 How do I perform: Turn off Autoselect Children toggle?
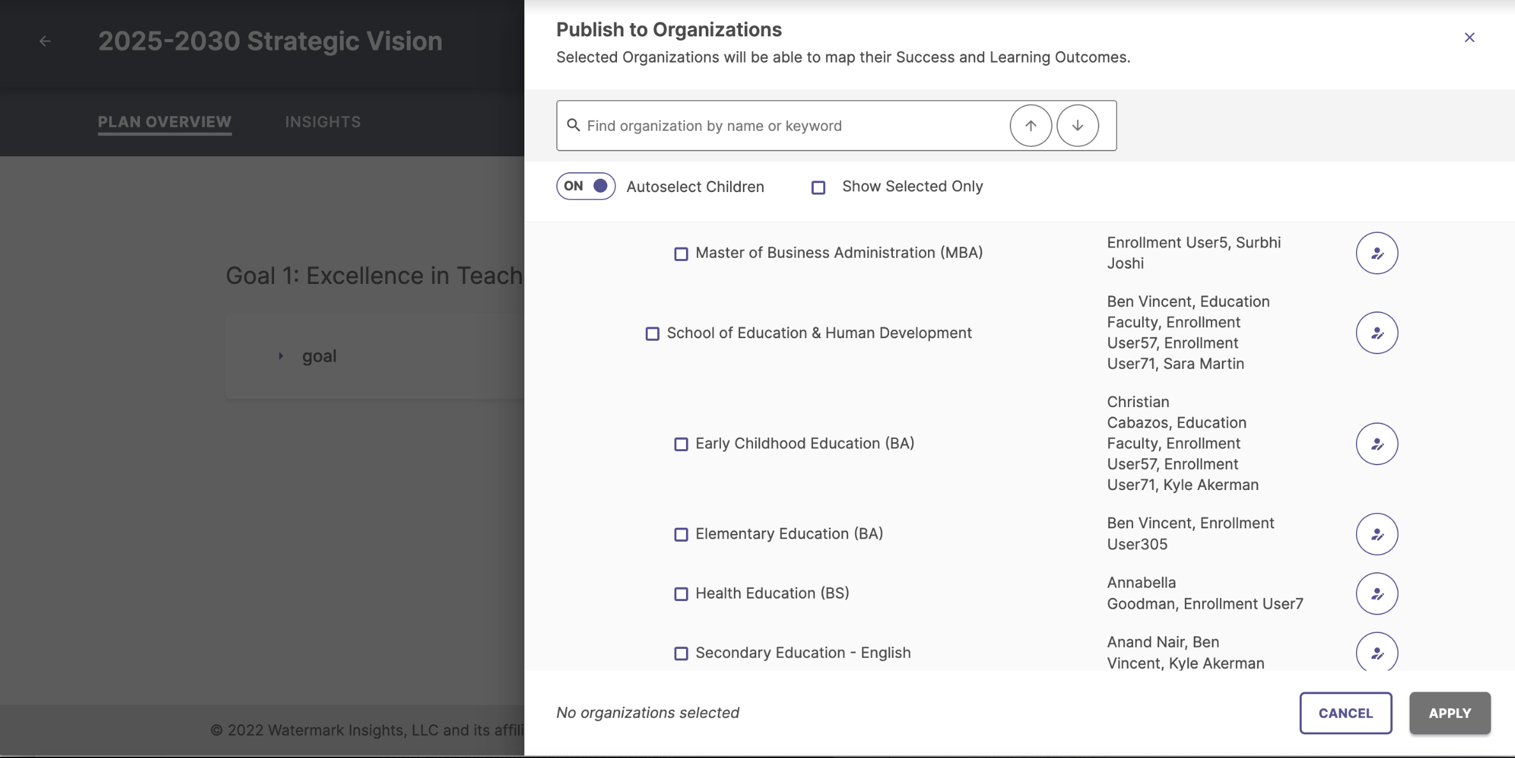[x=586, y=186]
